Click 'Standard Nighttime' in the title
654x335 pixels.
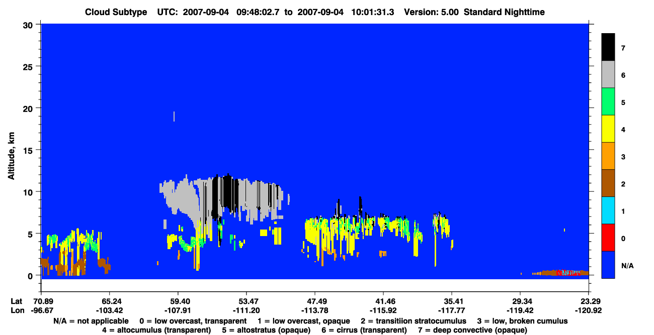[504, 12]
